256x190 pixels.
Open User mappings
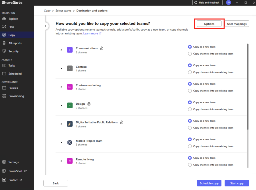click(237, 24)
